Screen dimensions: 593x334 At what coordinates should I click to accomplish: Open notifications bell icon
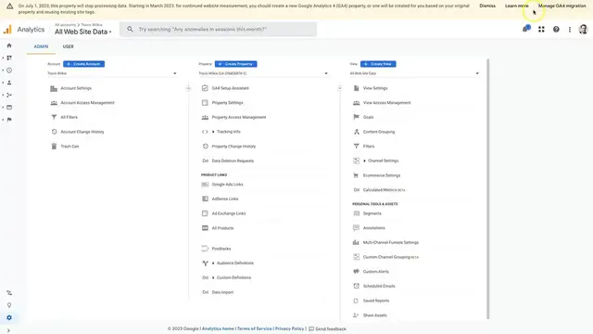point(526,29)
